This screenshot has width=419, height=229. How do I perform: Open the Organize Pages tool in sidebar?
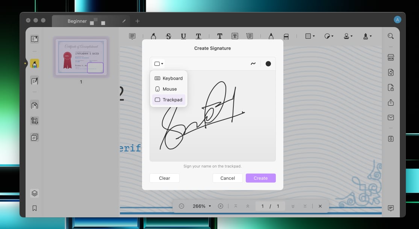point(35,105)
